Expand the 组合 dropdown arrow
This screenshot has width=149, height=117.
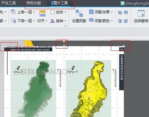(66, 12)
